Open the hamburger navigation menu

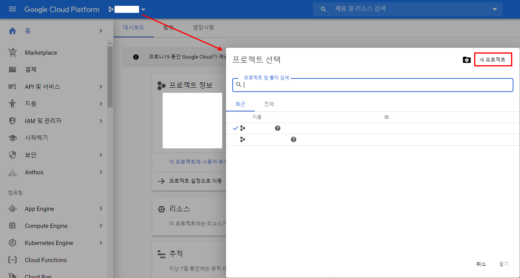(x=12, y=9)
